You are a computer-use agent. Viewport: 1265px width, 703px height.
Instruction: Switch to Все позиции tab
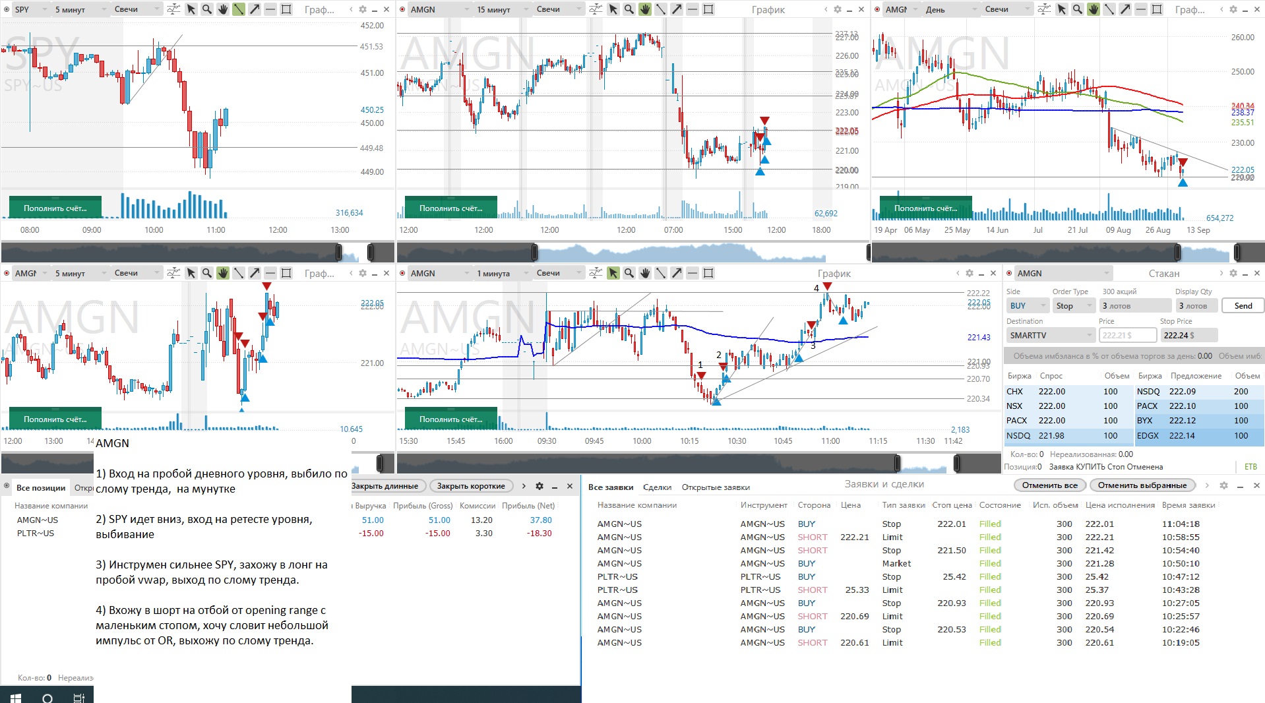41,488
